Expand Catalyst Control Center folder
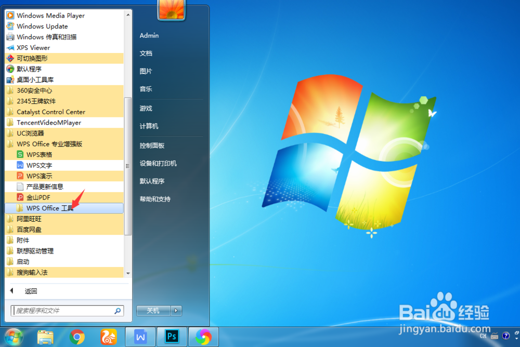Screen dimensions: 520x347 pos(64,112)
